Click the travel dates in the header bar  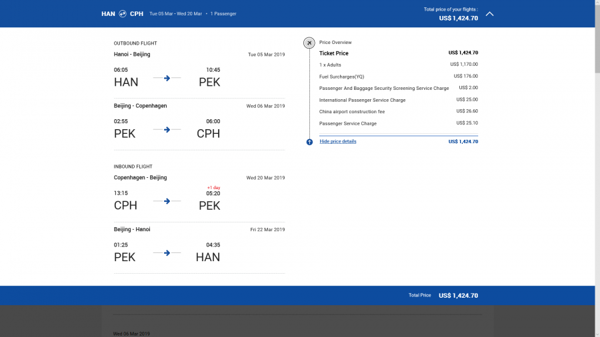(x=175, y=13)
